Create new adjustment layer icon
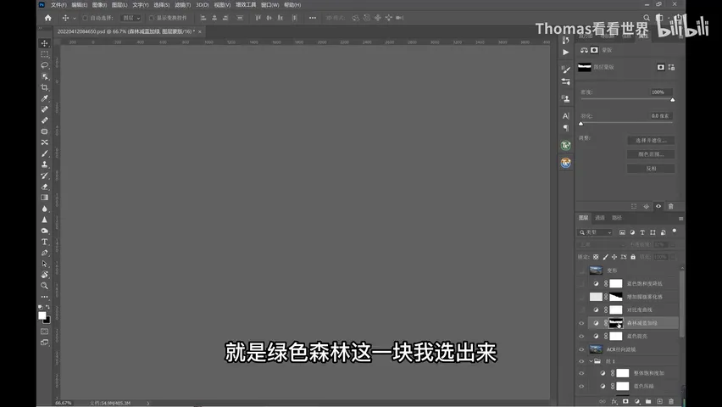Viewport: 722px width, 407px height. (x=636, y=401)
